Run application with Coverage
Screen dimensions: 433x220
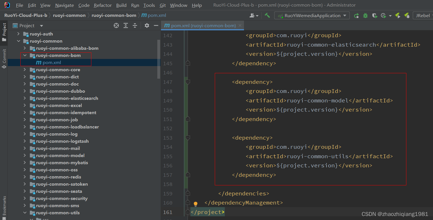coord(375,15)
